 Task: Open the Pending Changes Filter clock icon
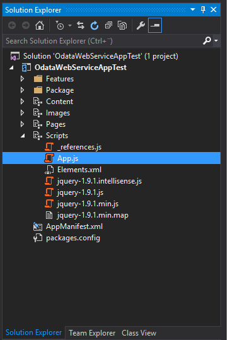[60, 26]
